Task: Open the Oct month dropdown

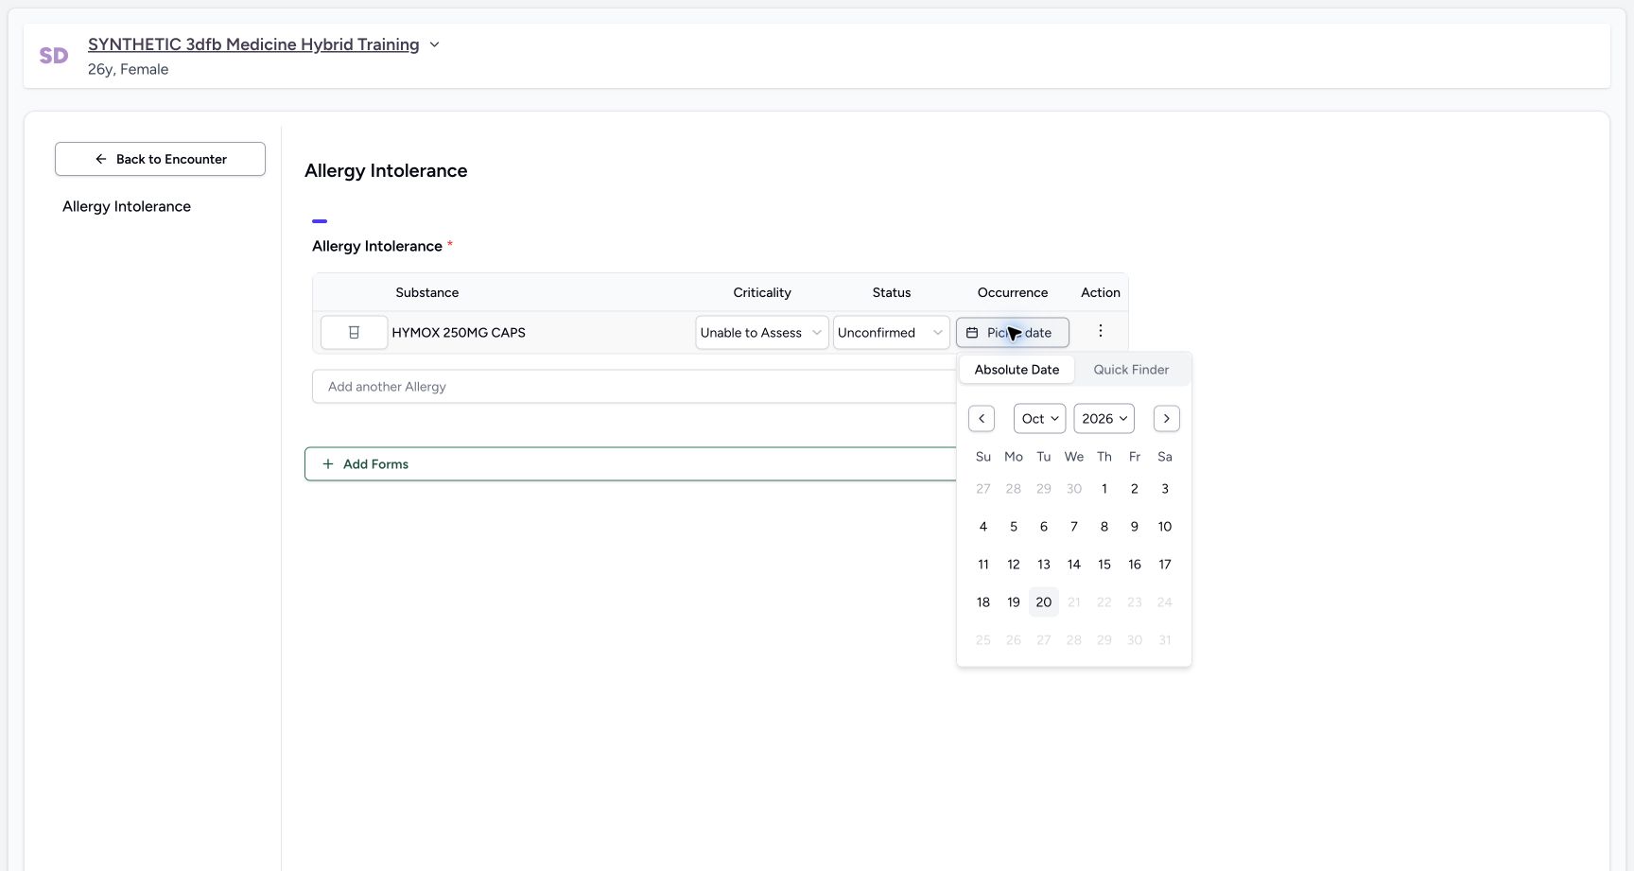Action: tap(1040, 419)
